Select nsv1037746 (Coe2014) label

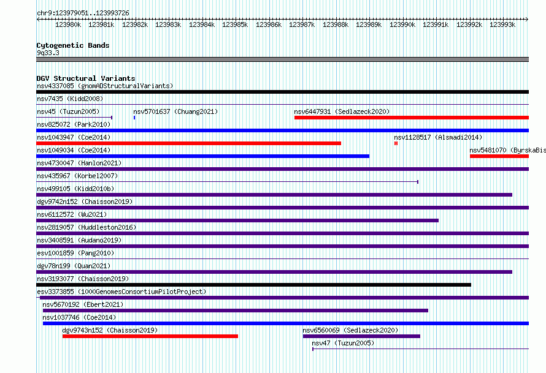coord(79,317)
